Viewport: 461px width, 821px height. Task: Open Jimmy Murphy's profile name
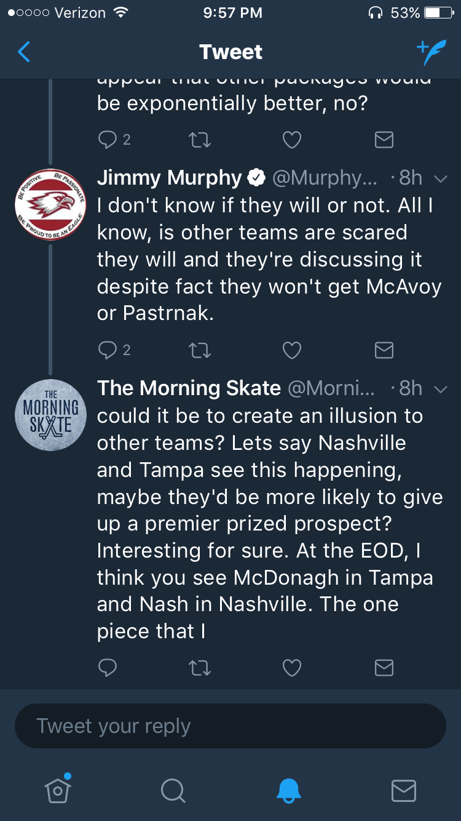[x=170, y=178]
